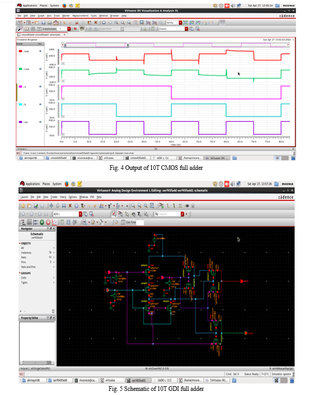The height and width of the screenshot is (395, 322).
Task: Open the Check menu in Analog Design Environment window
Action: 63,197
